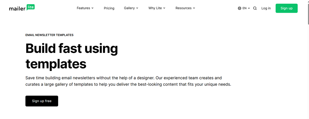
Task: Click the chevron next to Resources
Action: pyautogui.click(x=194, y=8)
